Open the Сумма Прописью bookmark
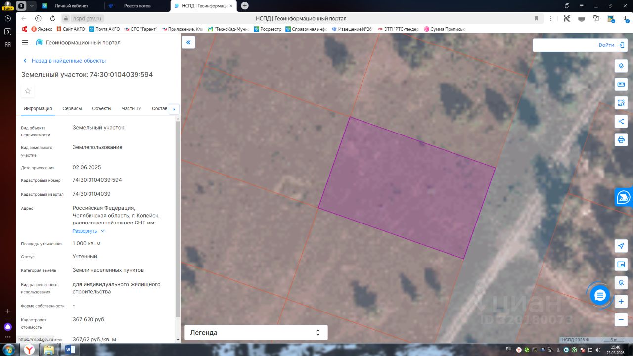Screen dimensions: 633x356 click(x=444, y=29)
